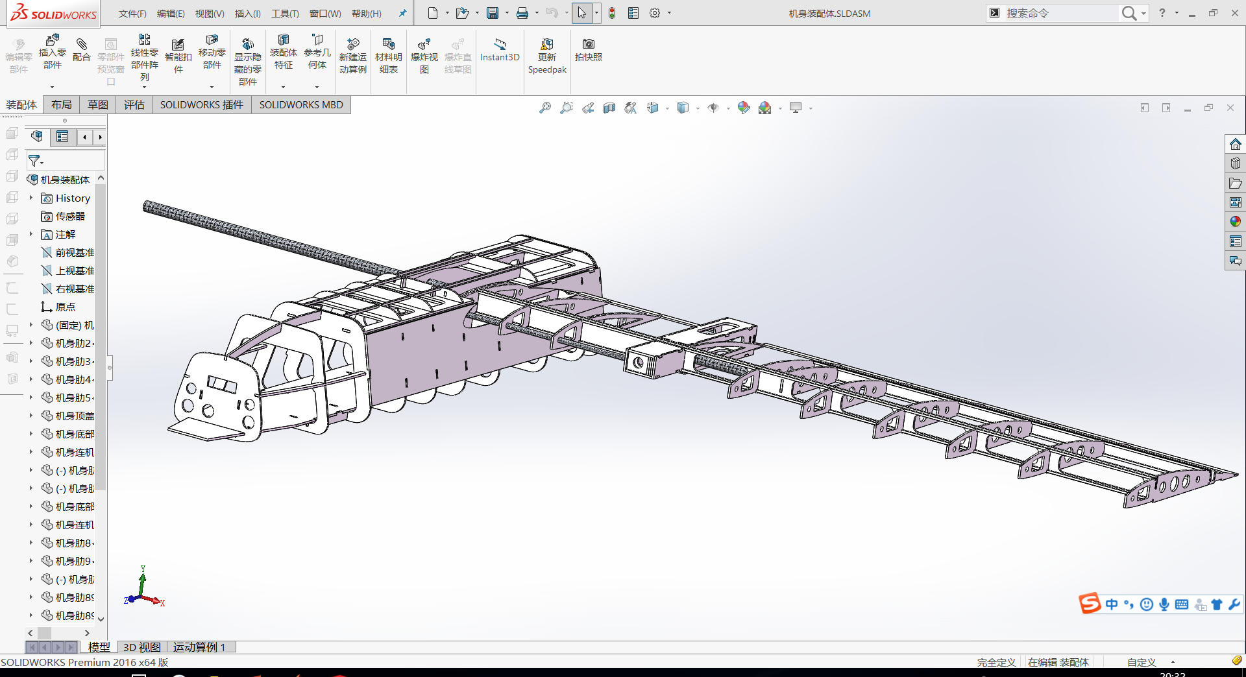Image resolution: width=1246 pixels, height=677 pixels.
Task: Expand the 注解 annotations folder
Action: click(30, 234)
